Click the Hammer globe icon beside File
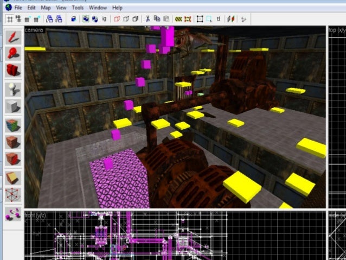Image resolution: width=346 pixels, height=260 pixels. click(9, 8)
